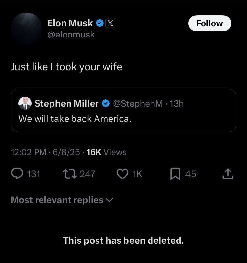Open Stephen Miller's small avatar

(x=25, y=104)
